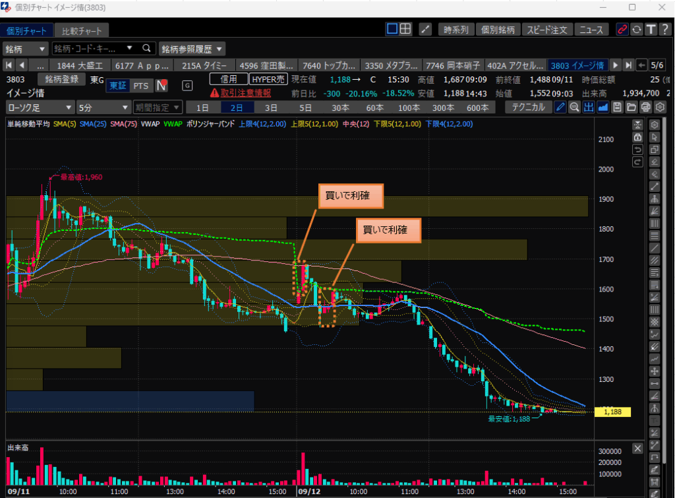Viewport: 675px width, 498px height.
Task: Open the 銘柄参照履歴 dropdown
Action: tap(192, 49)
